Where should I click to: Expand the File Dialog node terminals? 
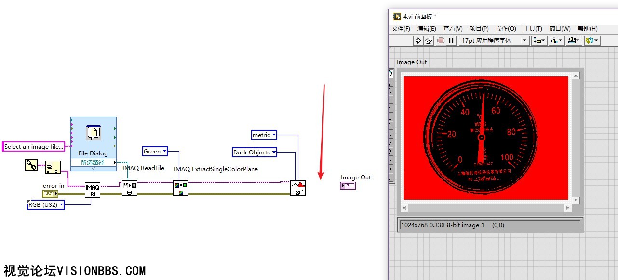(94, 169)
